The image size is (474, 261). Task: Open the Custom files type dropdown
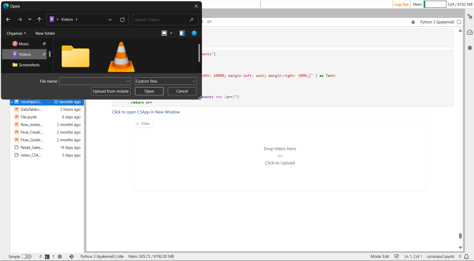coord(166,81)
